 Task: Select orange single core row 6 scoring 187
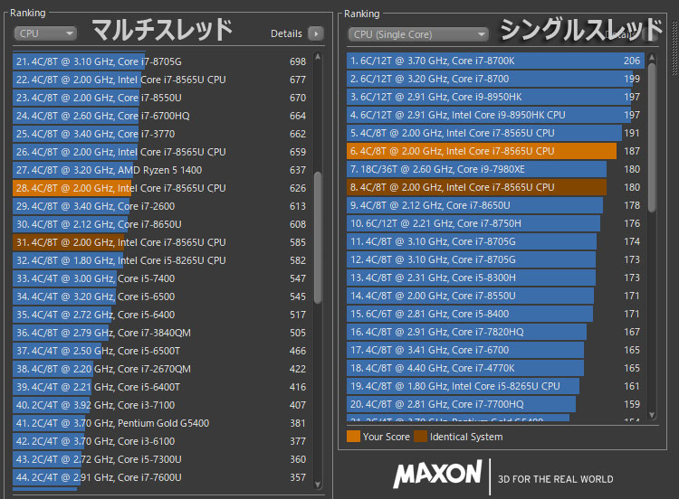pyautogui.click(x=495, y=151)
